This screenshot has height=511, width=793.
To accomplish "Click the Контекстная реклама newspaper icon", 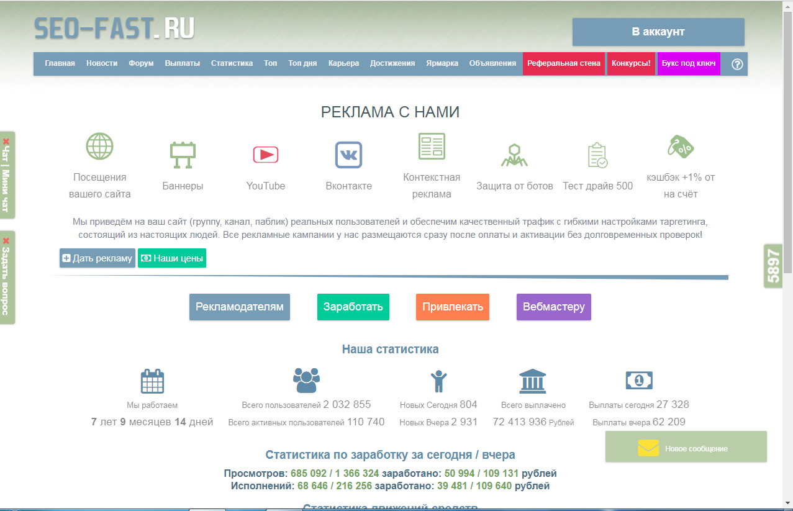I will (x=432, y=147).
